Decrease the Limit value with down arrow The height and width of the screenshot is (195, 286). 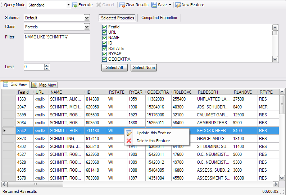pyautogui.click(x=47, y=69)
